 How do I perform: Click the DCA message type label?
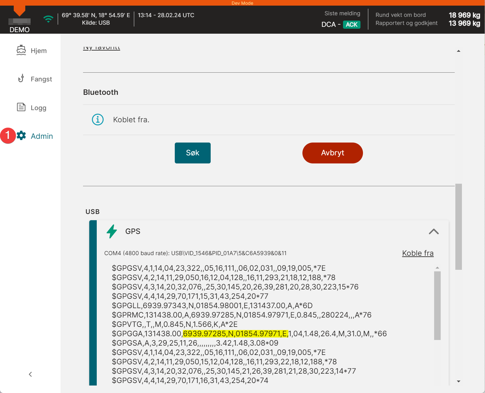point(329,25)
